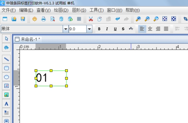Toggle the grid display icon

point(79,19)
